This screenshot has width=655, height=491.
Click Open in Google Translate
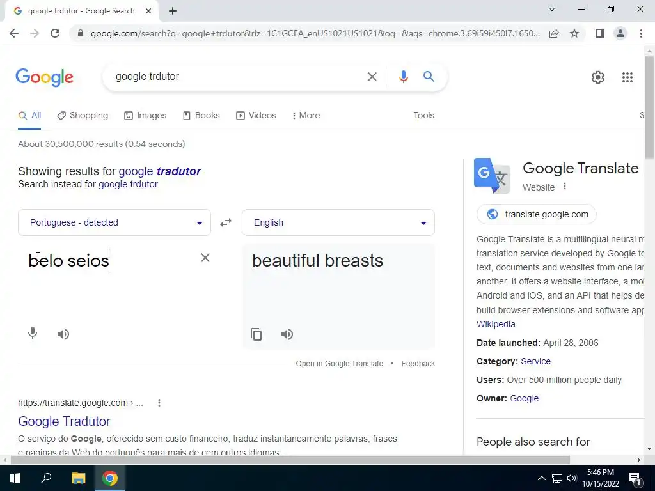point(339,364)
